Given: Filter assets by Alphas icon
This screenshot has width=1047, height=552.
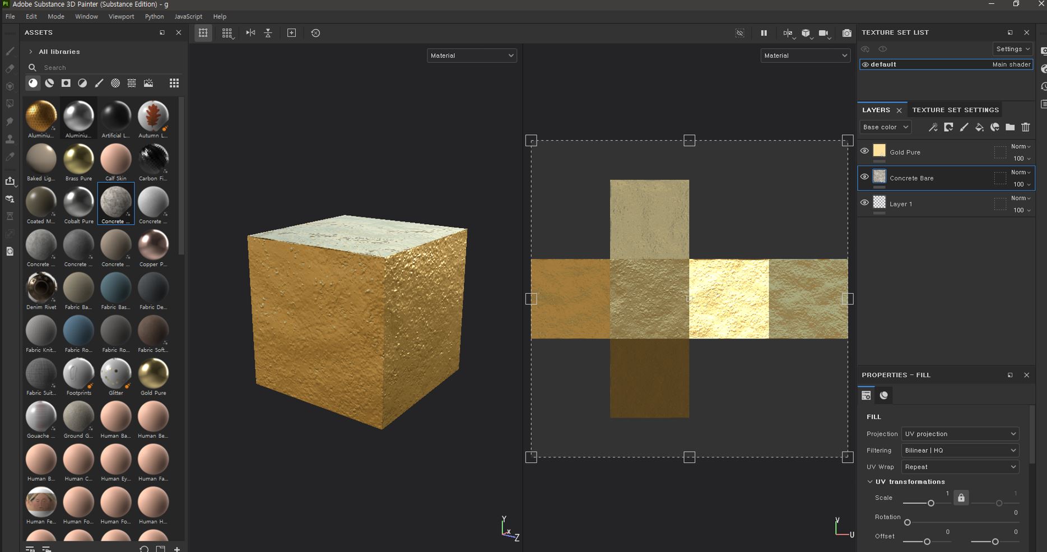Looking at the screenshot, I should 115,83.
